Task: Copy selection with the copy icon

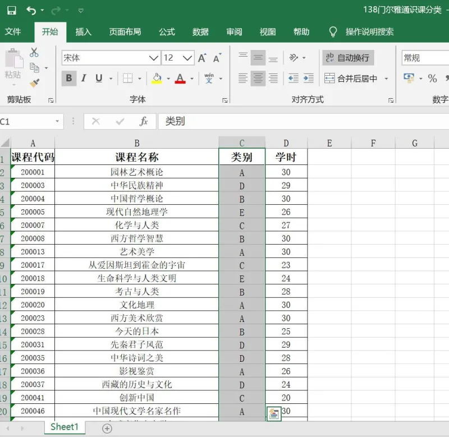Action: tap(35, 68)
